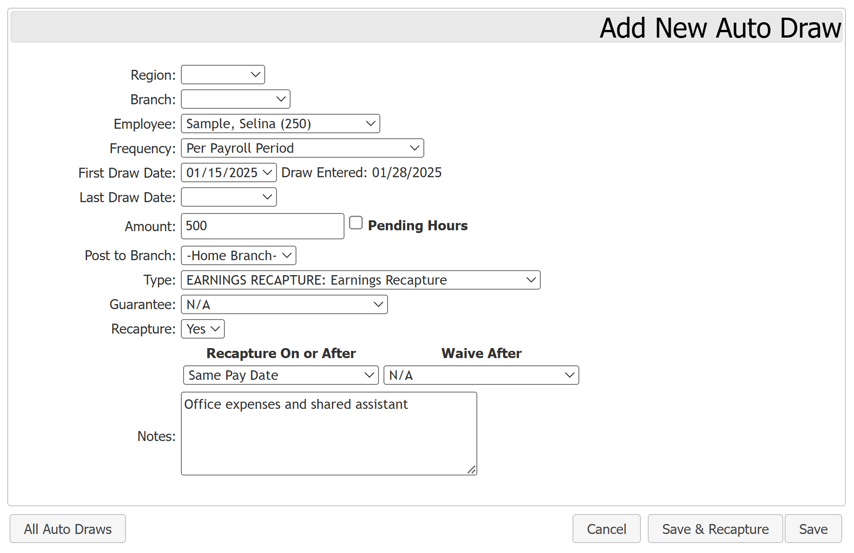
Task: Open the Guarantee dropdown
Action: (x=284, y=305)
